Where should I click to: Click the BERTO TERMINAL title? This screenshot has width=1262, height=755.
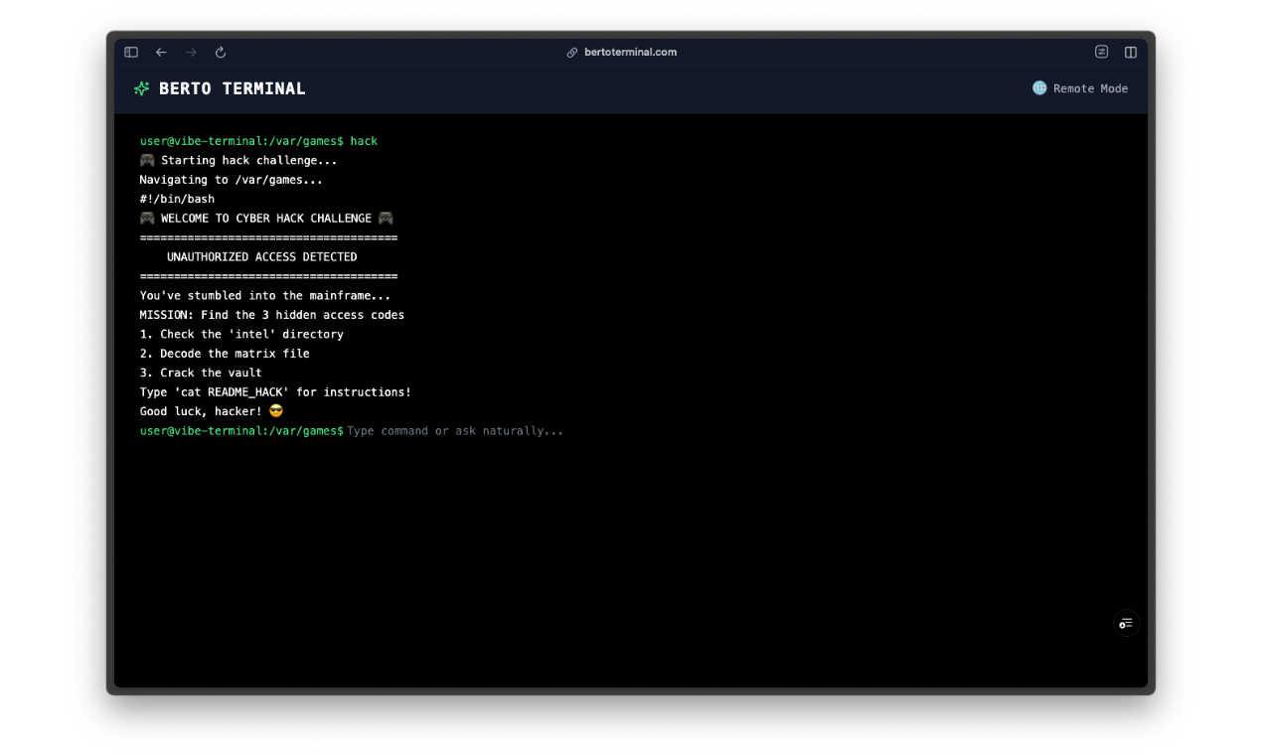point(233,88)
